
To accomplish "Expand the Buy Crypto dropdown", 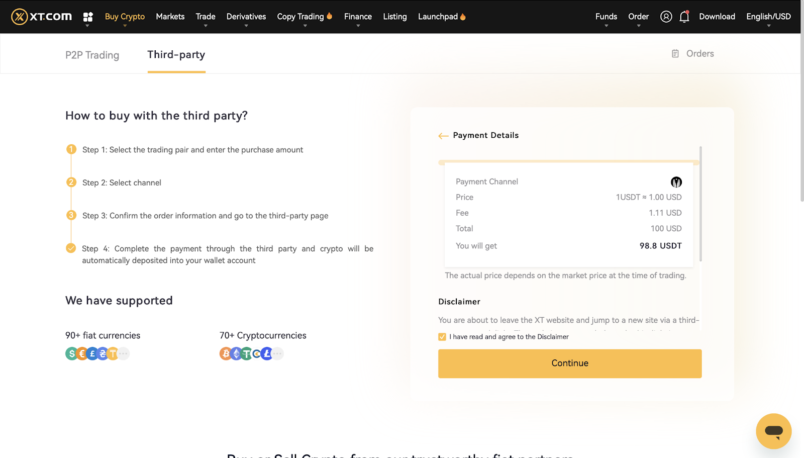I will pos(125,17).
